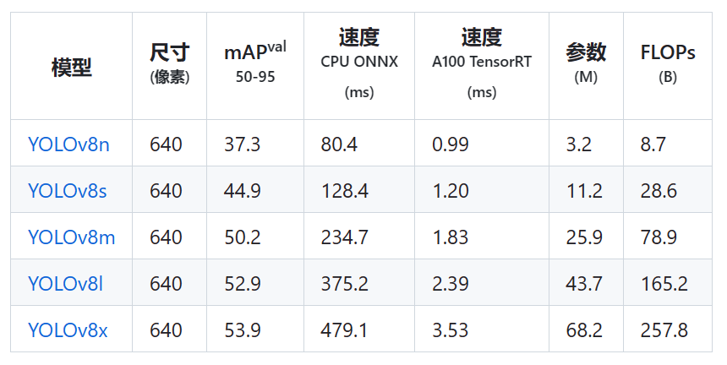Click the 速度 A100 TensorRT header

[x=482, y=63]
